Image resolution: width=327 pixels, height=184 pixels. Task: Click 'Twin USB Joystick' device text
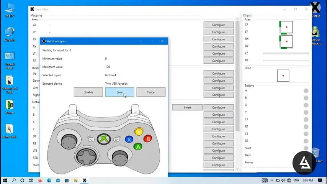116,84
